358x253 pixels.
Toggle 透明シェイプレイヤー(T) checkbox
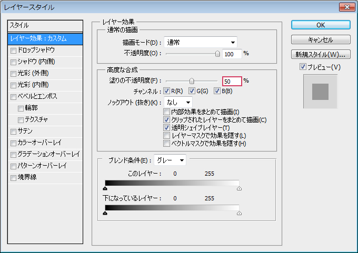pos(166,127)
